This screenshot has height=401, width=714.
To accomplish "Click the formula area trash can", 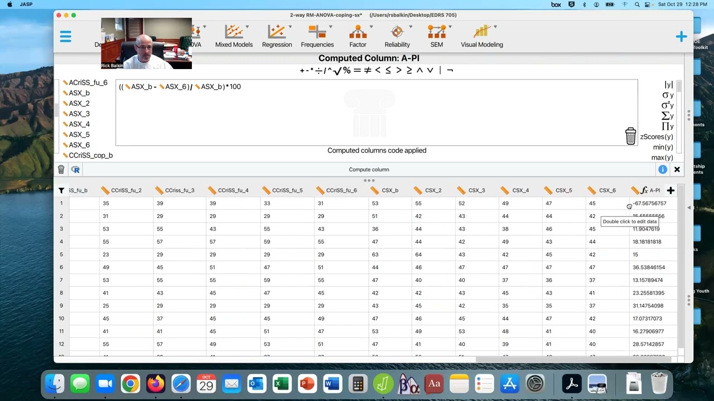I will (630, 136).
